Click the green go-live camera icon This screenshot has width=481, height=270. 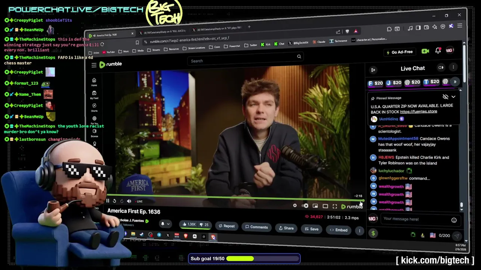tap(425, 51)
